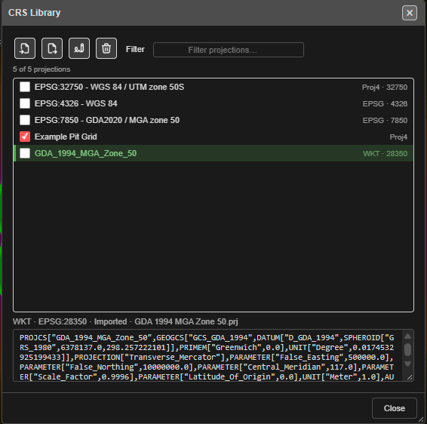Click the dialog corner resize grip
The image size is (427, 424).
(422, 419)
